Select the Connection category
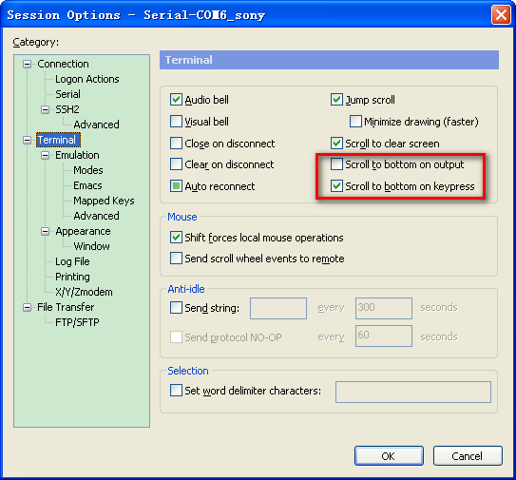 (63, 64)
